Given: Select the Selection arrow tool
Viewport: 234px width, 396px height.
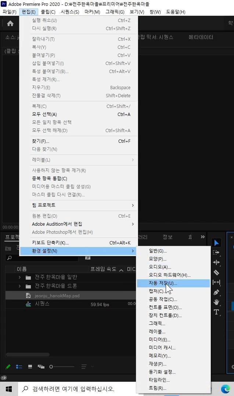Looking at the screenshot, I should pos(216,243).
